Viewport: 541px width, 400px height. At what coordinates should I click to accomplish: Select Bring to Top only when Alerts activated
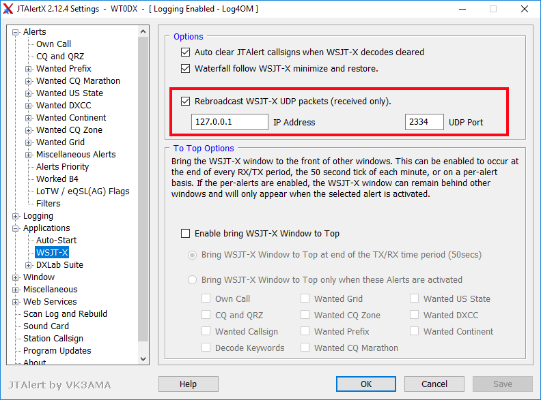click(192, 280)
